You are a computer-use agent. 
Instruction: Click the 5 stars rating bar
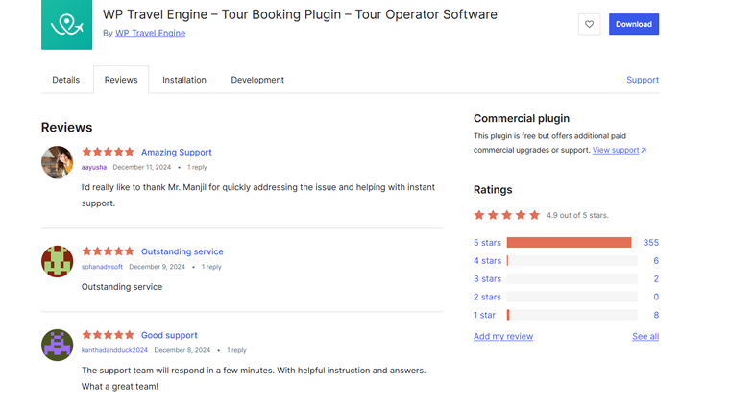click(x=572, y=243)
